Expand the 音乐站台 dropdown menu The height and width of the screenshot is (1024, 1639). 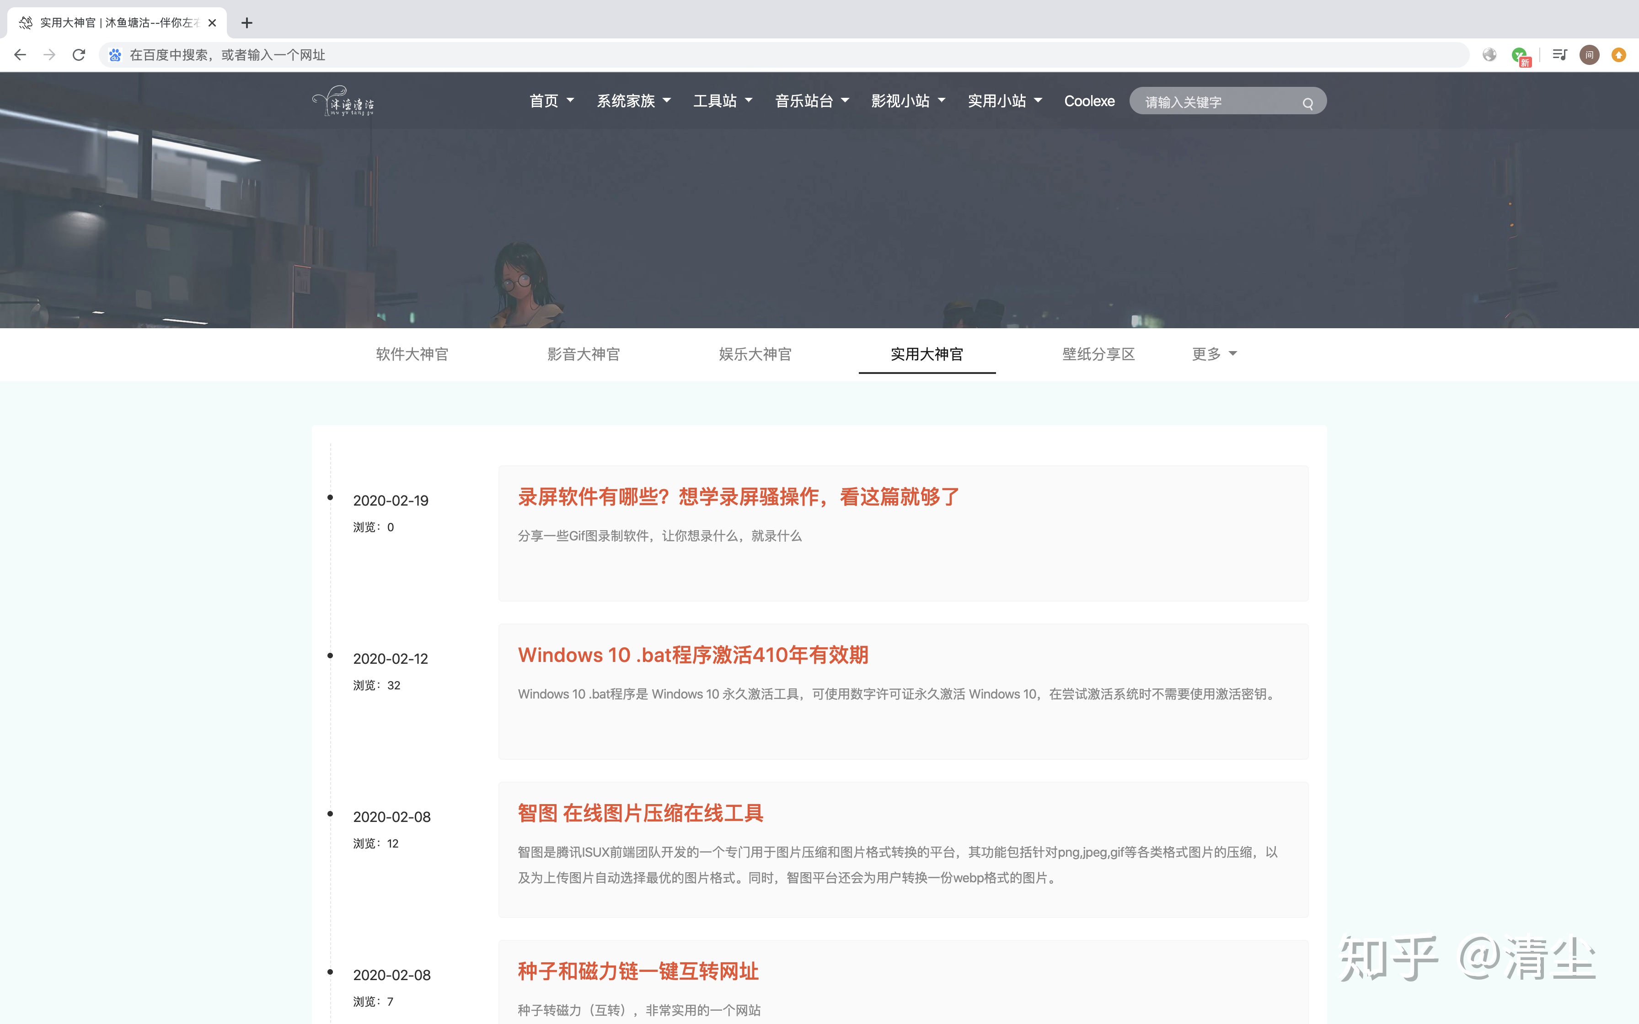tap(812, 101)
